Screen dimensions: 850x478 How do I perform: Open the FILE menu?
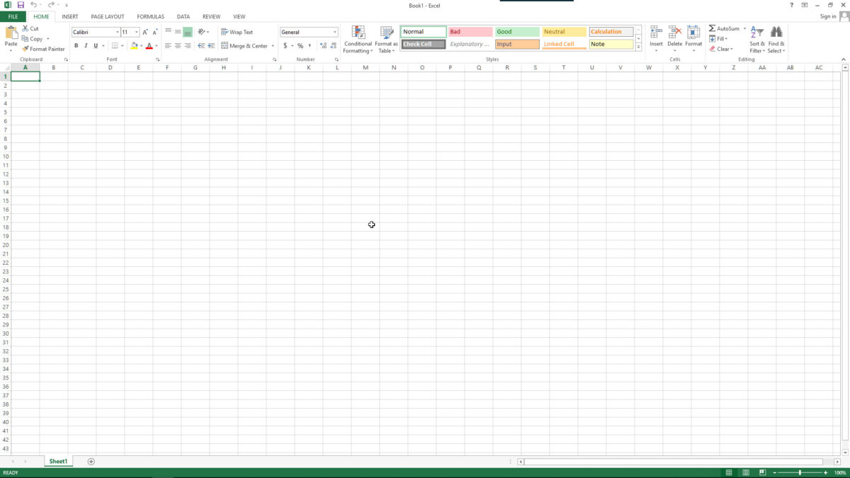tap(13, 16)
